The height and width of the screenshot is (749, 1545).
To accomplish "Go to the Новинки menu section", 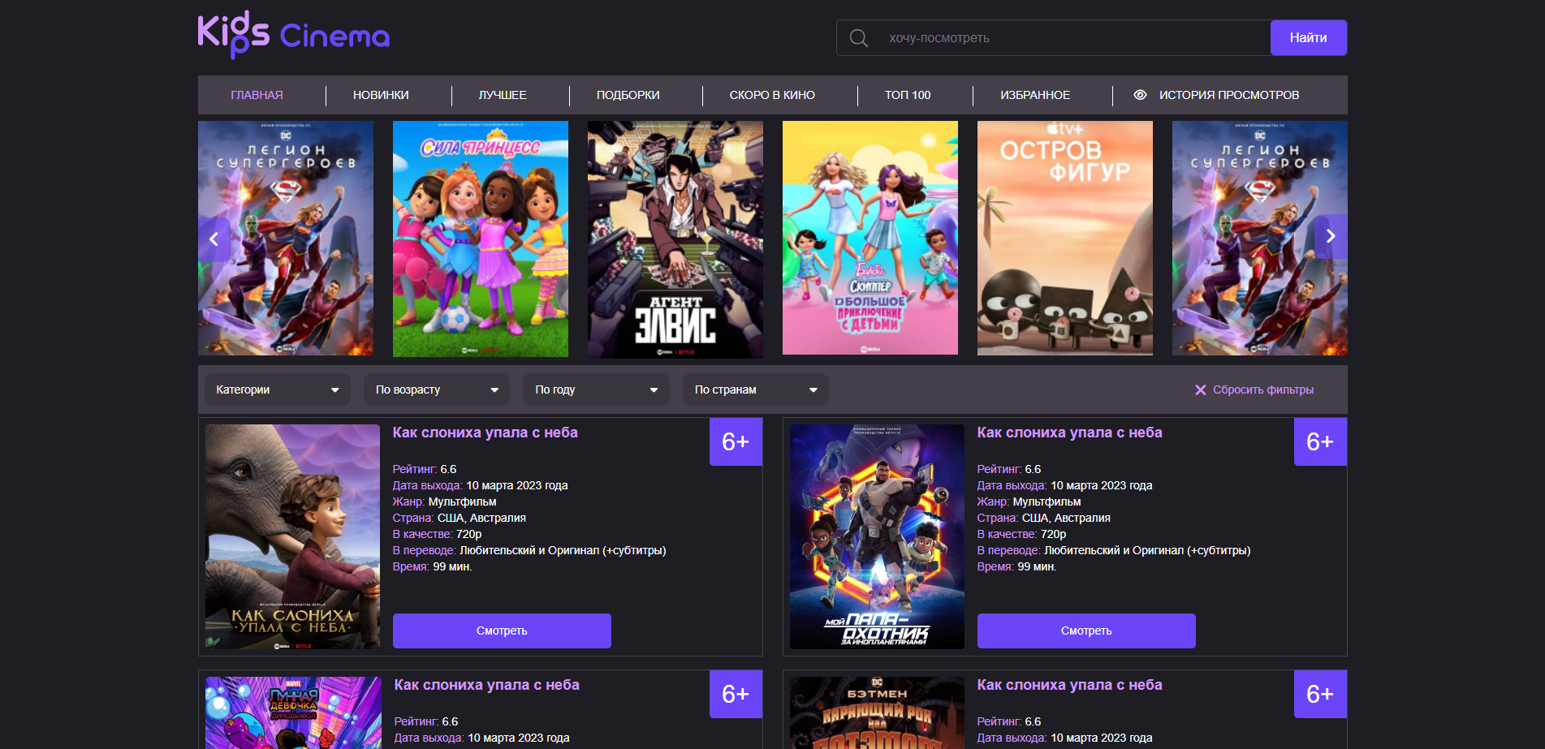I will tap(381, 95).
